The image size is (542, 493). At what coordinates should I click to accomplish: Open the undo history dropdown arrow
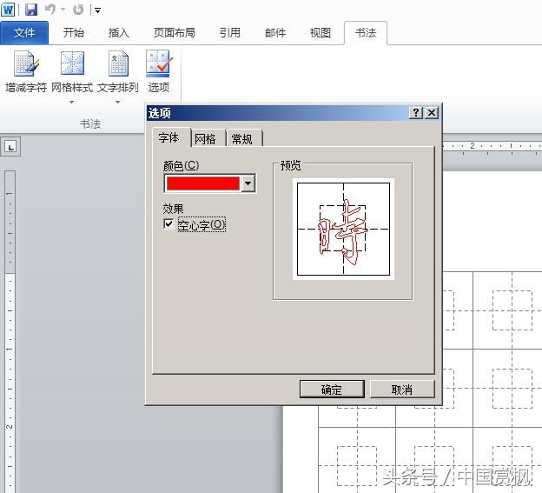click(x=63, y=10)
